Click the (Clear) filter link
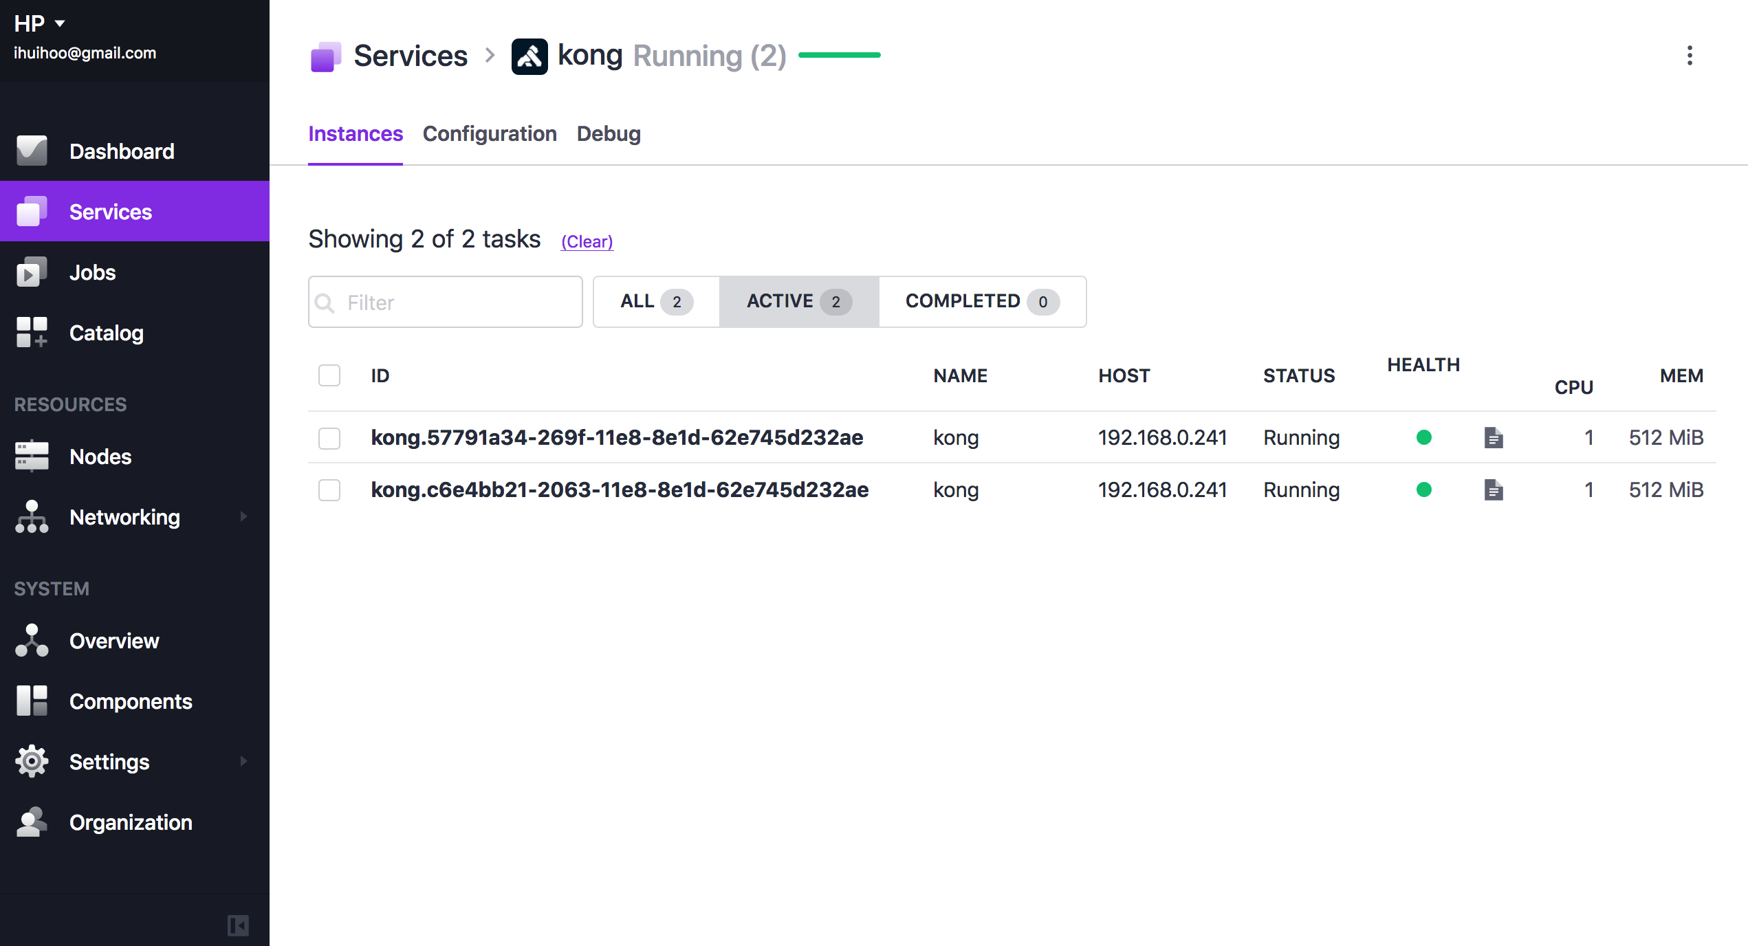The width and height of the screenshot is (1748, 946). click(x=587, y=241)
